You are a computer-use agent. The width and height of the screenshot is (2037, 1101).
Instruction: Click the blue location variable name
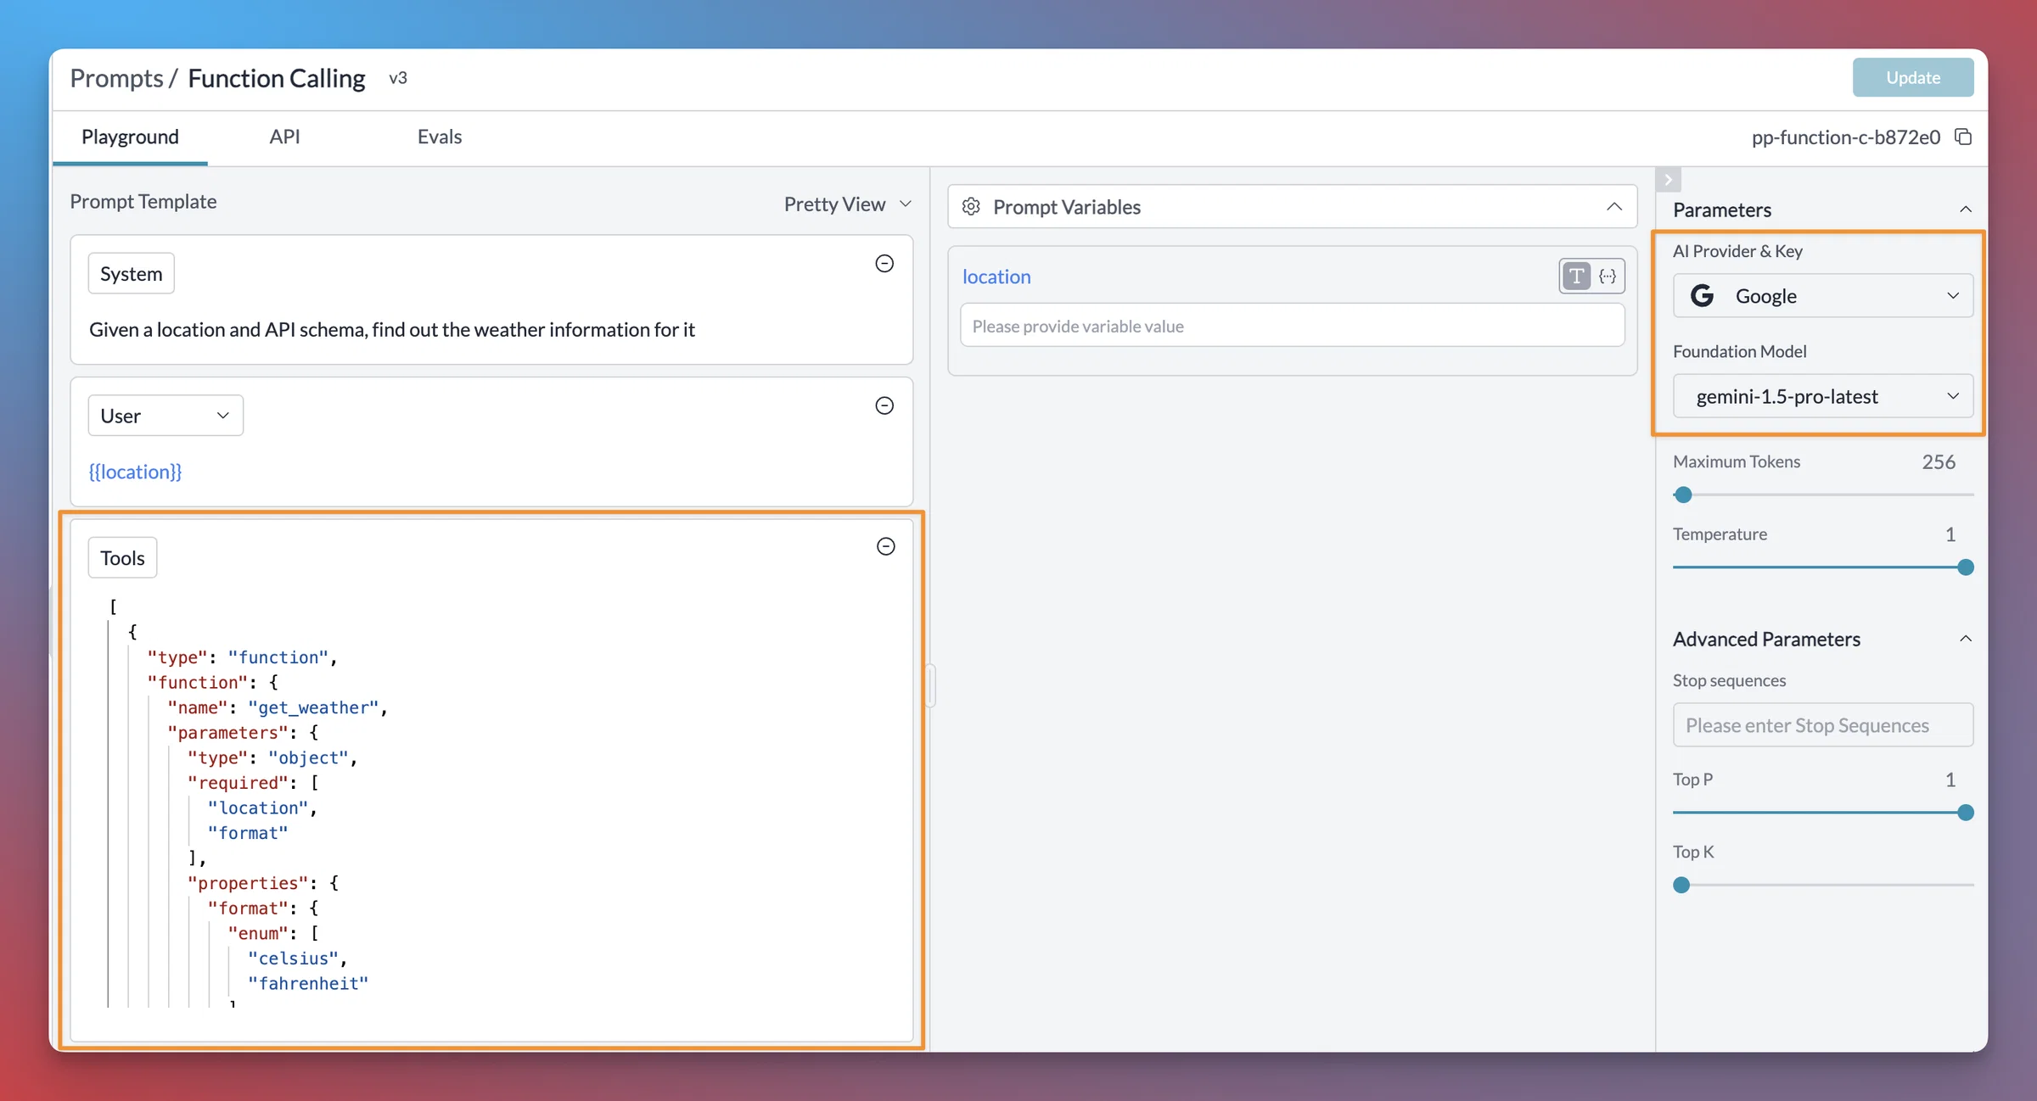pyautogui.click(x=996, y=277)
